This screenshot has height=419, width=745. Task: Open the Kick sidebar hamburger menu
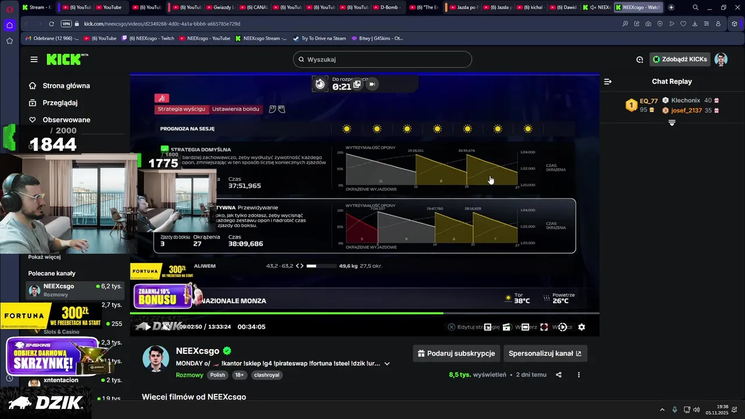[x=34, y=59]
